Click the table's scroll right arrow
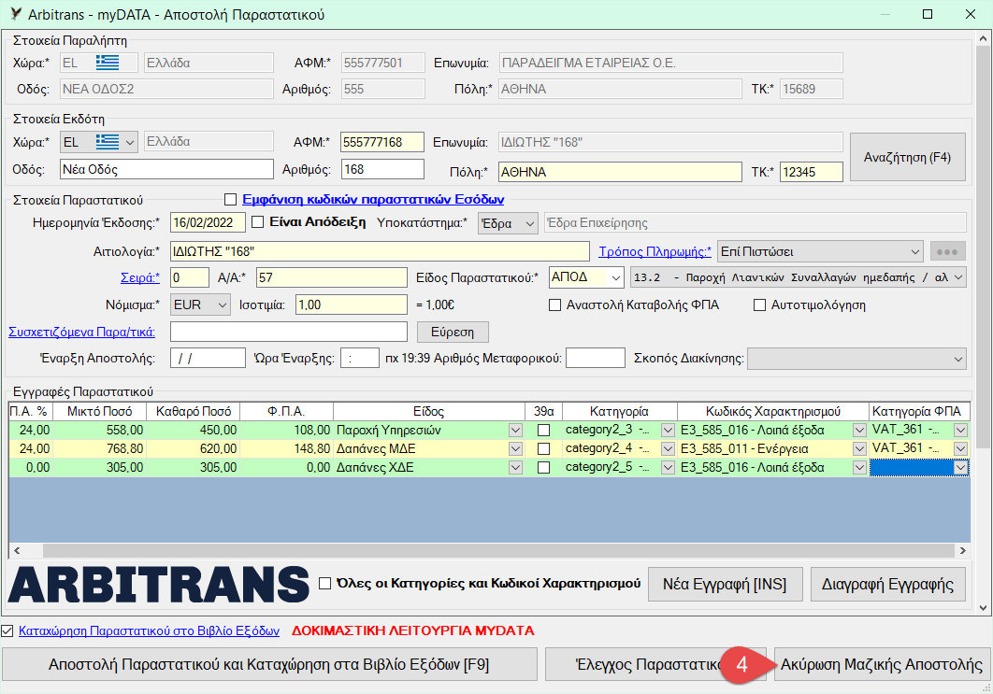Image resolution: width=993 pixels, height=694 pixels. [x=962, y=550]
